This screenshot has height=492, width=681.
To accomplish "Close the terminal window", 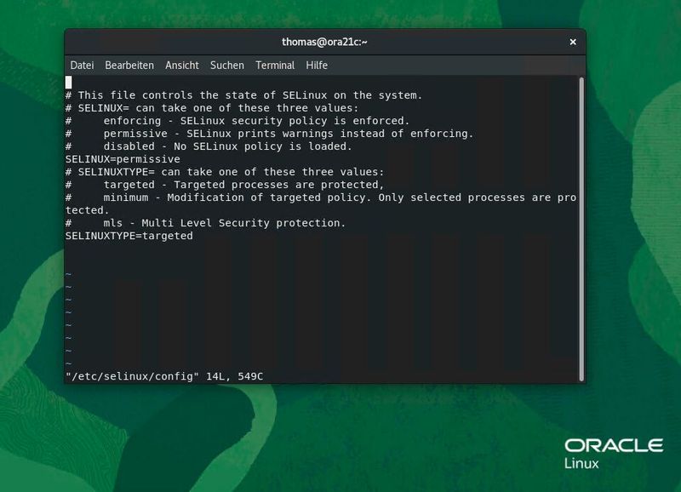I will [x=571, y=41].
